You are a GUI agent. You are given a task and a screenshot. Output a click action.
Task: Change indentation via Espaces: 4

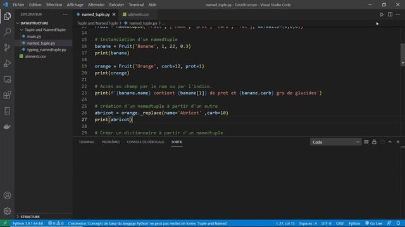(308, 223)
